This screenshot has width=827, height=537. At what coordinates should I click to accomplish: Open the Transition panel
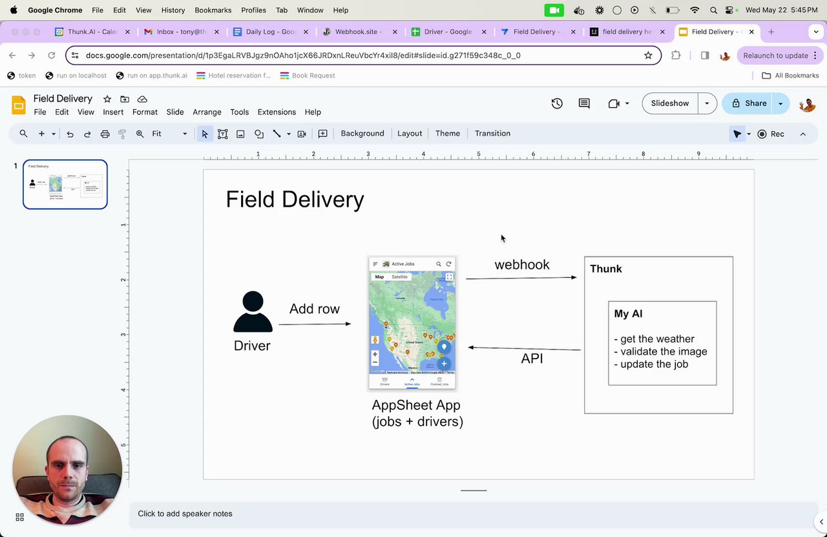(x=492, y=134)
